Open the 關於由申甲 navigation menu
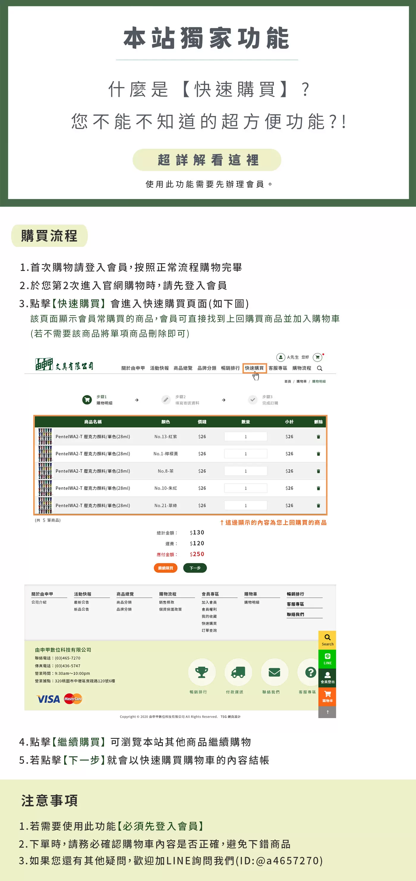This screenshot has width=416, height=881. [133, 368]
